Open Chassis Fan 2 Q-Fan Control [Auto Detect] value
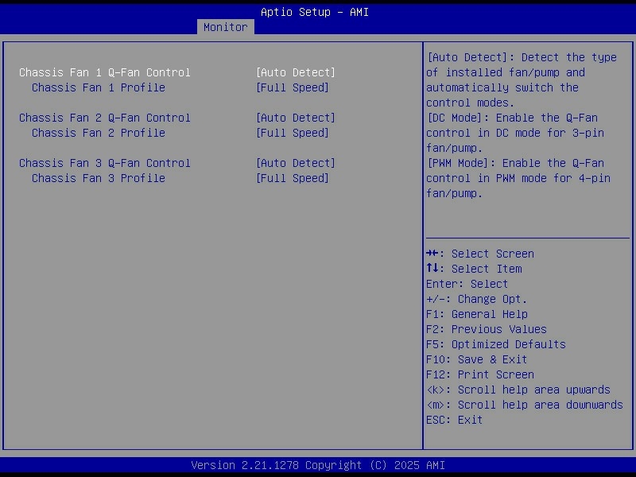The height and width of the screenshot is (477, 636). point(295,118)
